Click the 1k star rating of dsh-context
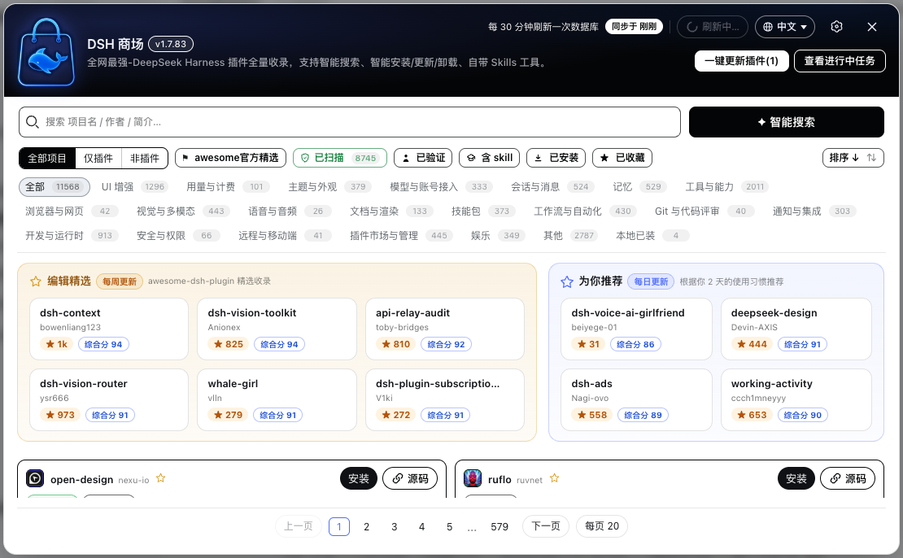The width and height of the screenshot is (903, 558). coord(56,344)
